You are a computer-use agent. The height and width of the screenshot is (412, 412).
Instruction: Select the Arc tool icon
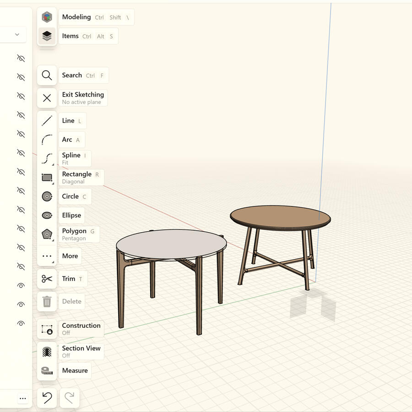(x=47, y=140)
